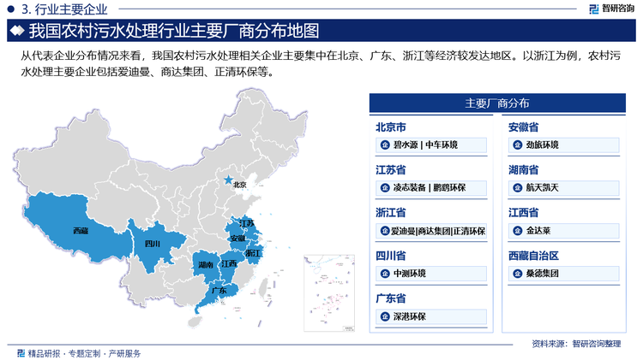Click the section label 3. 行业主要企业
Viewport: 643px width, 360px height.
(x=64, y=9)
